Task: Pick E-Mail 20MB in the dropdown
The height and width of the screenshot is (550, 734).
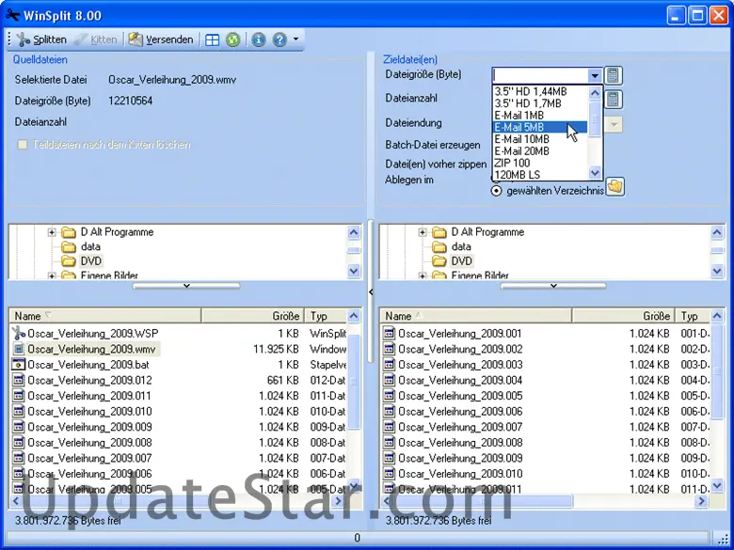Action: tap(540, 151)
